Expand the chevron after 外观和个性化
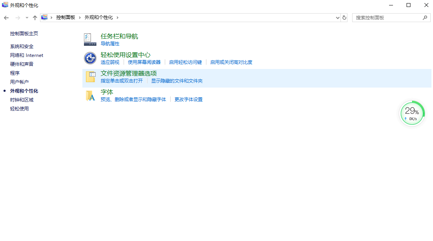Image resolution: width=433 pixels, height=241 pixels. pos(117,17)
